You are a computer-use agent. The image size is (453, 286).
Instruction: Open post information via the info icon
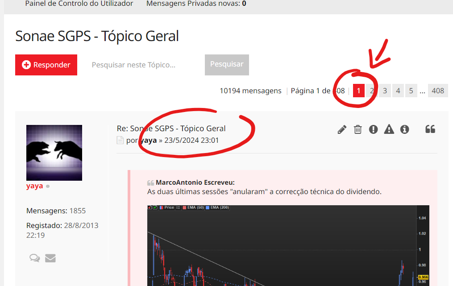[404, 129]
